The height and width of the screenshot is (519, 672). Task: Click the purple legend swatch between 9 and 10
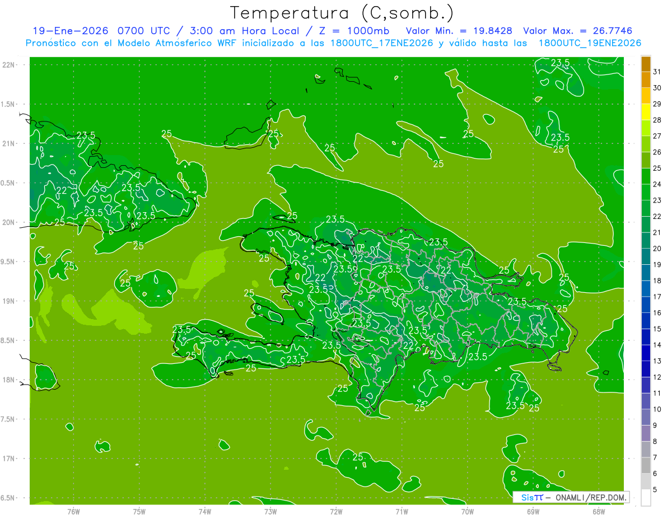[646, 418]
